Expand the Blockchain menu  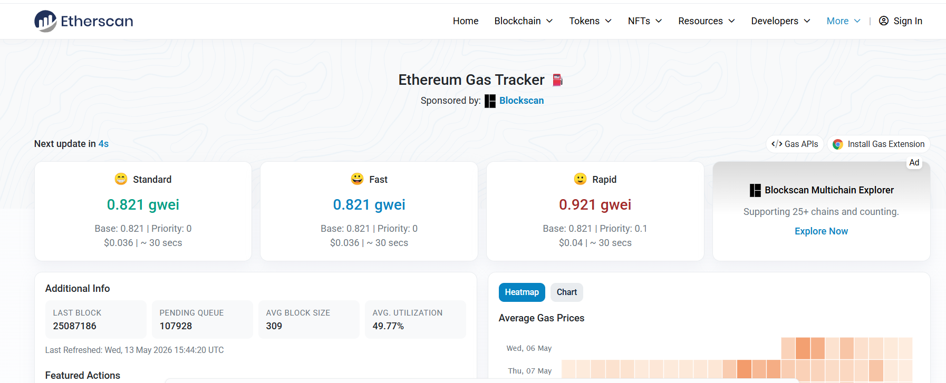(524, 21)
